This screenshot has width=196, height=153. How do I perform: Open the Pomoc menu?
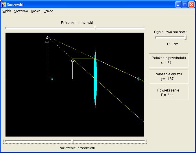coord(48,11)
